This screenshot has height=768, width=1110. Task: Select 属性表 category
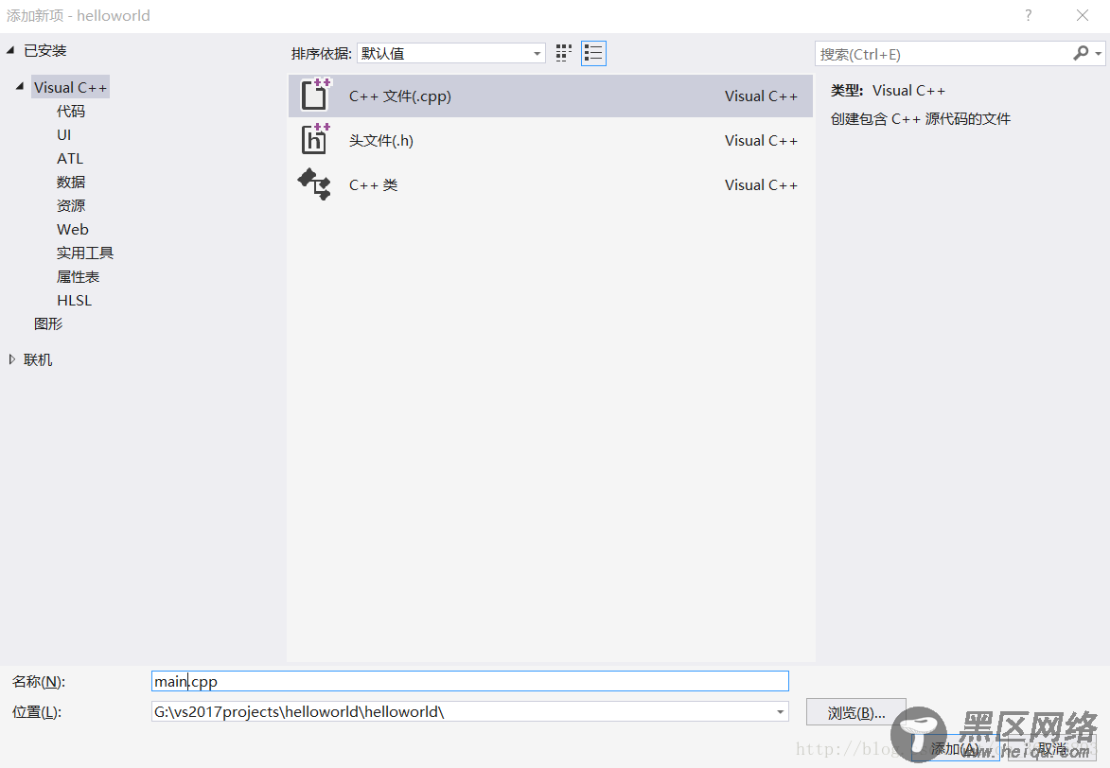point(78,277)
